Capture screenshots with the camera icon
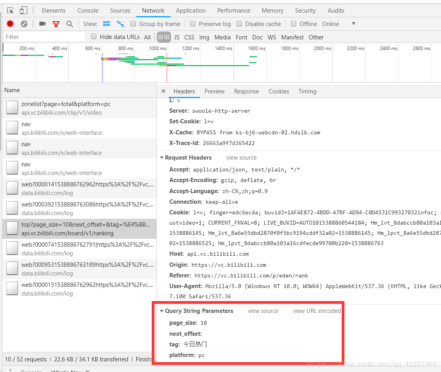 pyautogui.click(x=43, y=24)
